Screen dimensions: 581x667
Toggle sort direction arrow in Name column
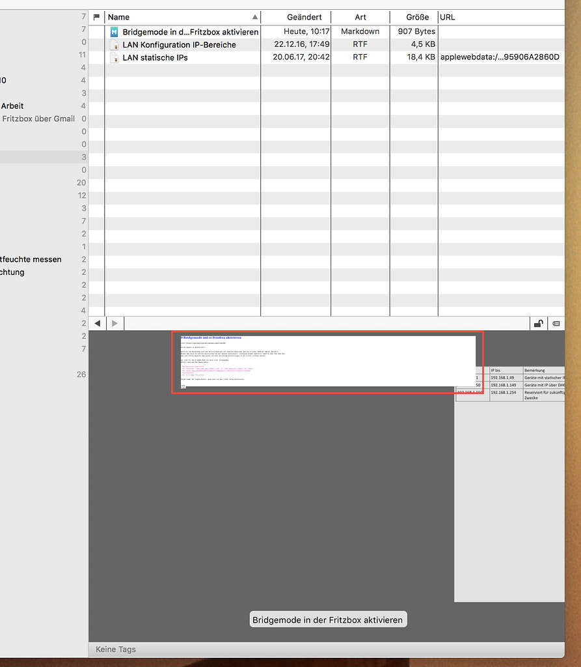254,18
